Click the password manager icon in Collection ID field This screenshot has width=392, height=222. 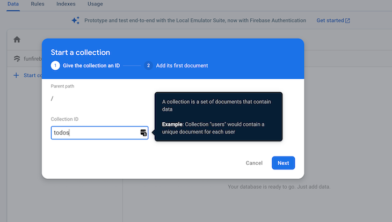143,132
